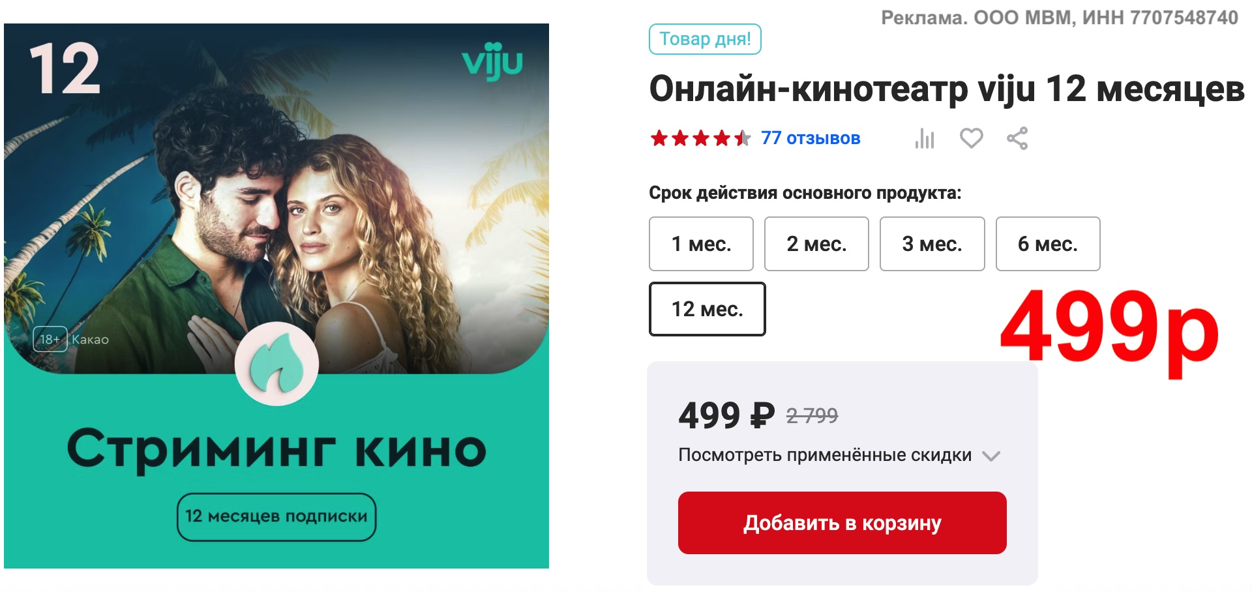Select the 2 мес. subscription option
Screen dimensions: 1252x592
pos(816,244)
